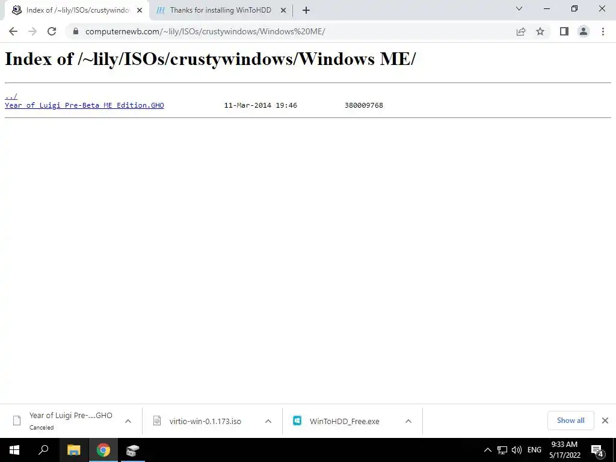This screenshot has width=616, height=462.
Task: Bookmark this page with the star
Action: coord(540,31)
